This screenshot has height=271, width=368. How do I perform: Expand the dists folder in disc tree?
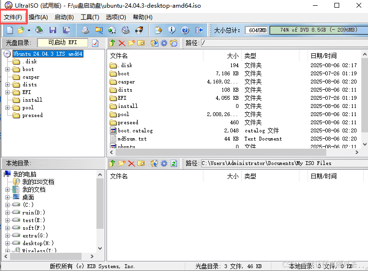[8, 84]
